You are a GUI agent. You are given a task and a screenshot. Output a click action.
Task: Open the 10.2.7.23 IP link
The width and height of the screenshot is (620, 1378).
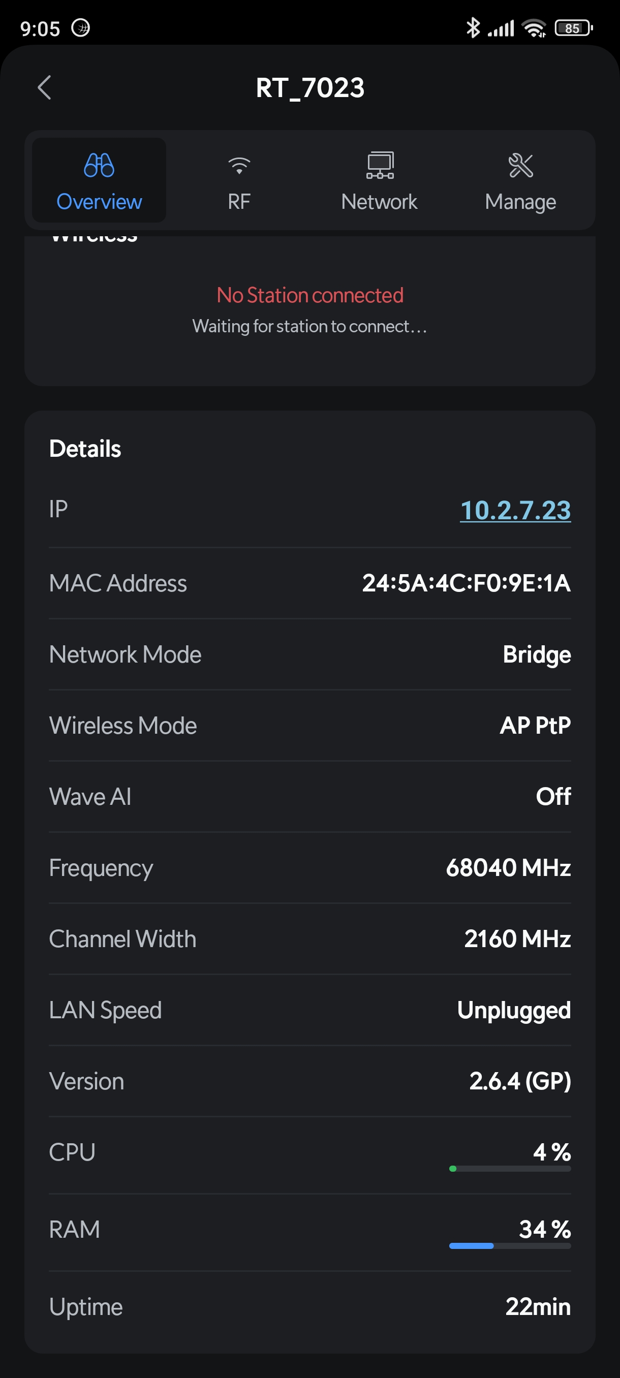515,510
